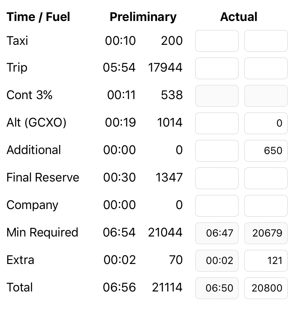Screen dimensions: 301x311
Task: Select the Extra actual time 00:02 field
Action: tap(217, 261)
